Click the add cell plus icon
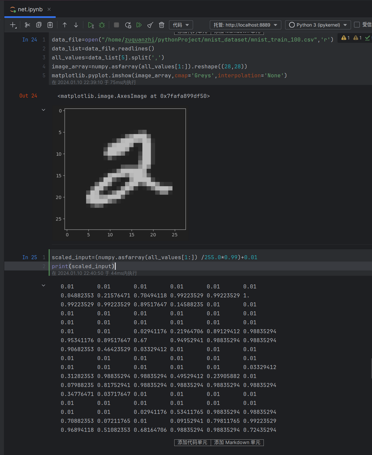372x455 pixels. [13, 25]
